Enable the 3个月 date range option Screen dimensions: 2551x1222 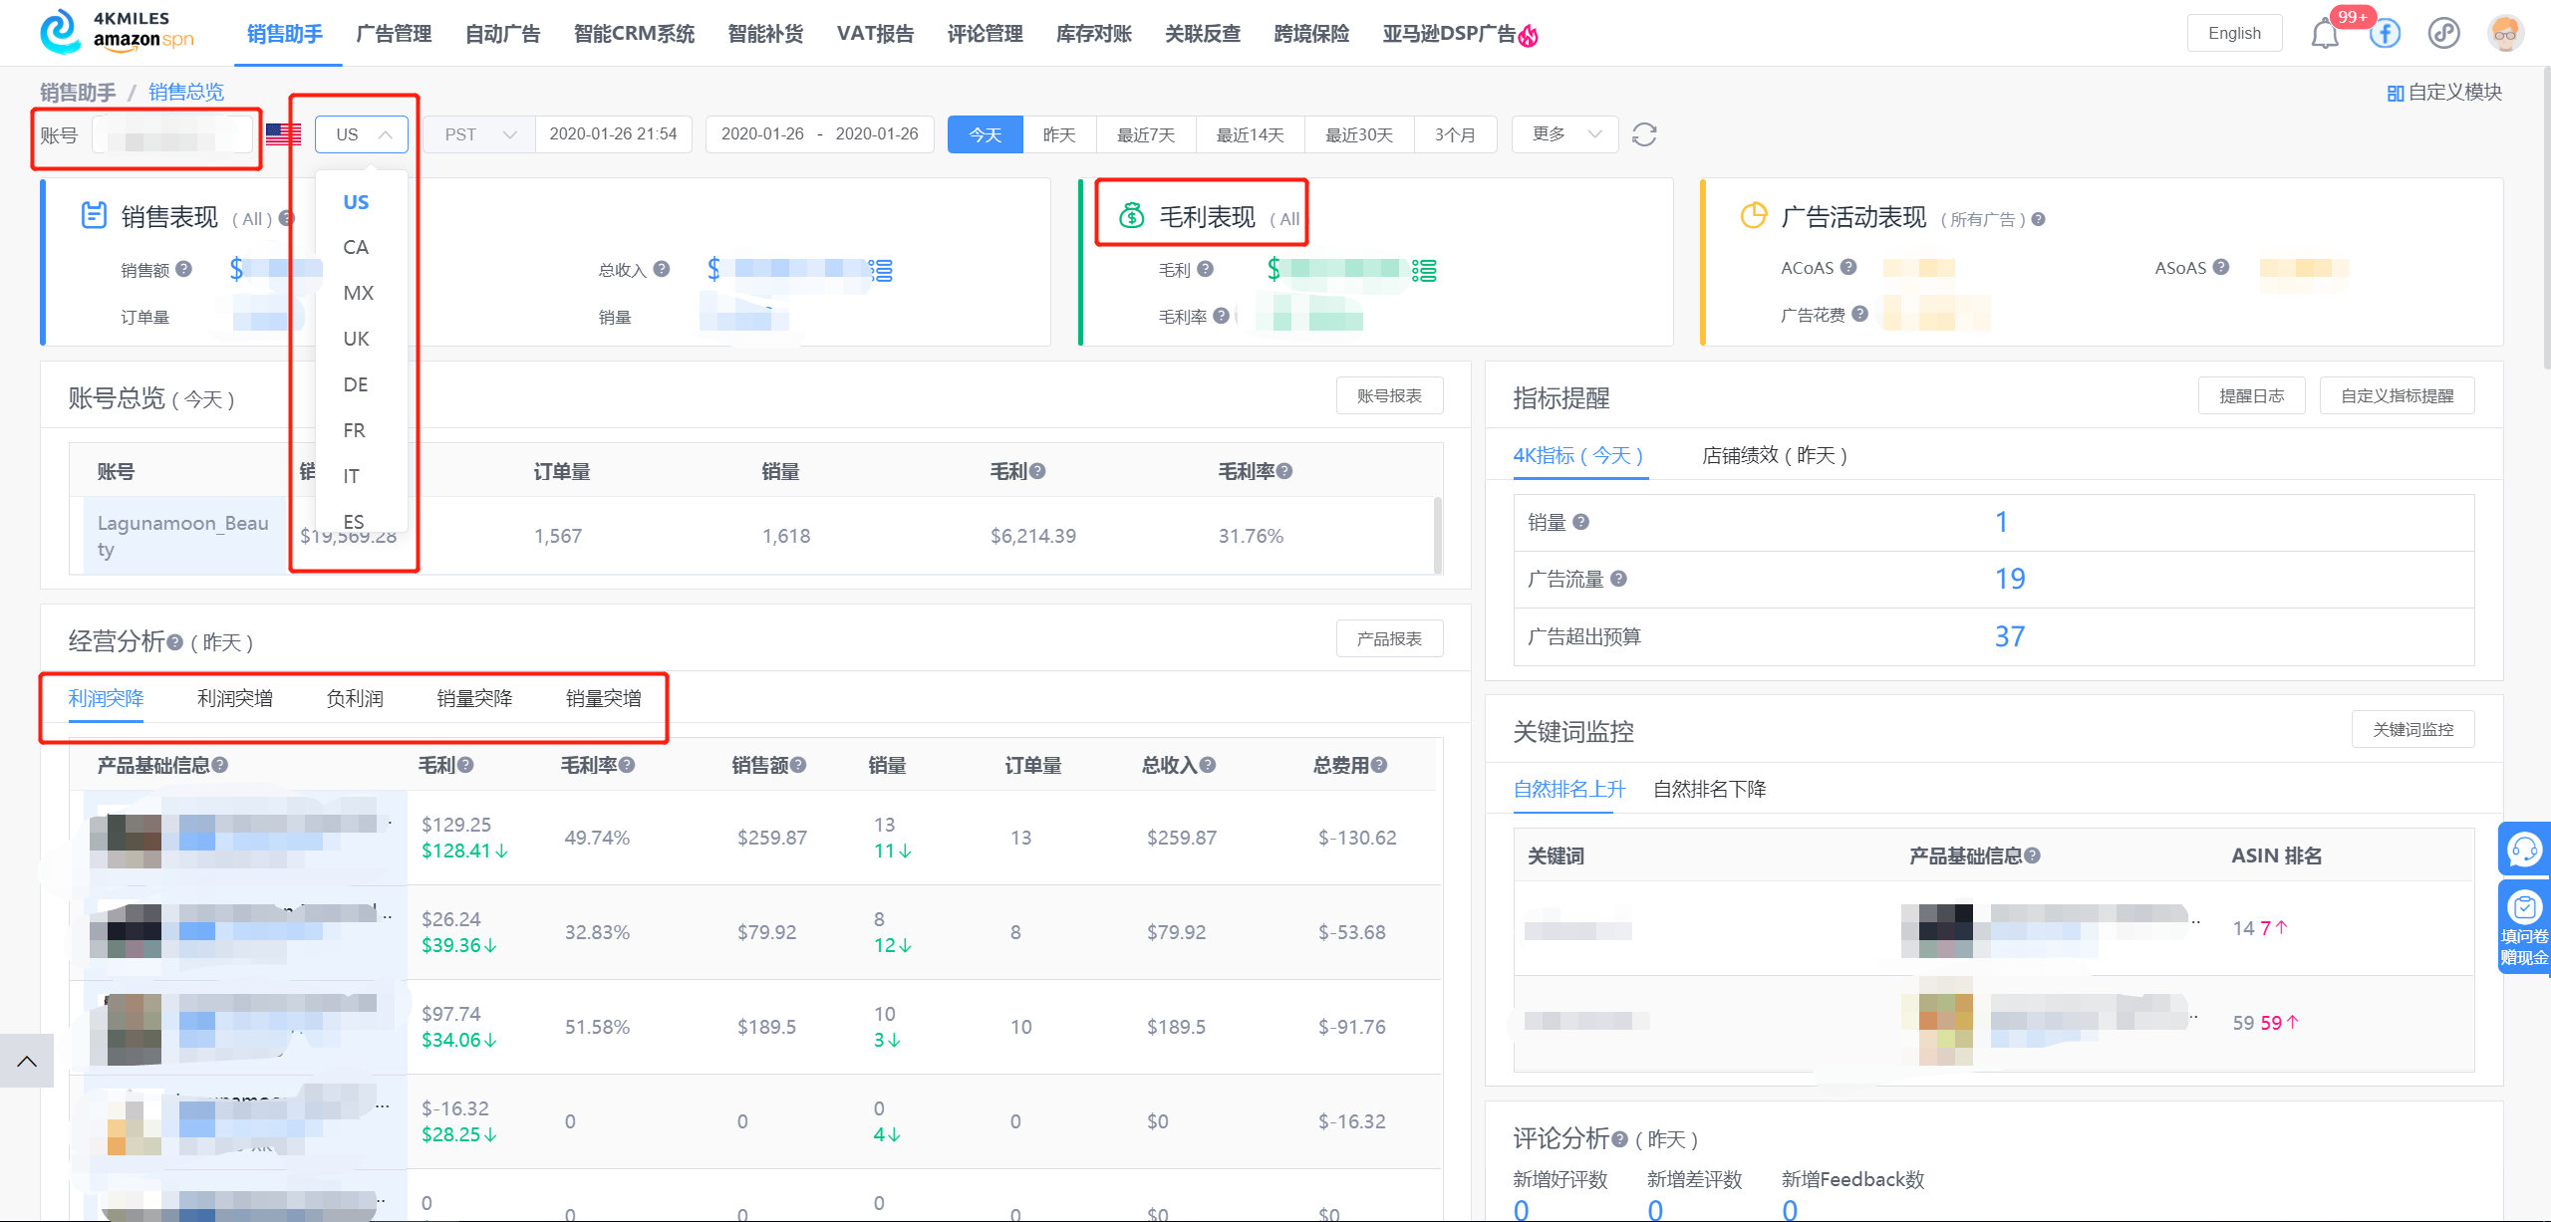pos(1456,133)
